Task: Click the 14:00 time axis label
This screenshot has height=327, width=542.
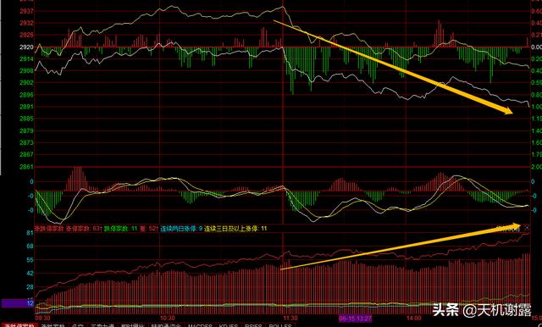Action: pos(414,318)
